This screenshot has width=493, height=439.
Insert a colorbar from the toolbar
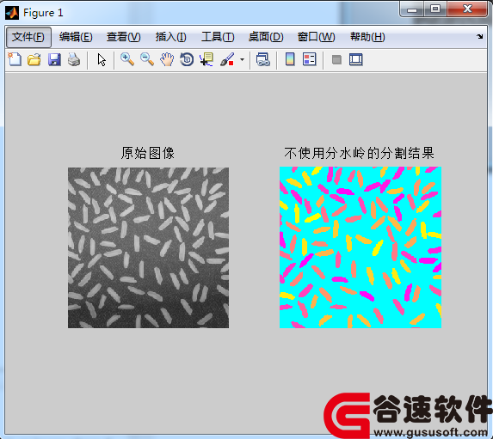tap(290, 59)
